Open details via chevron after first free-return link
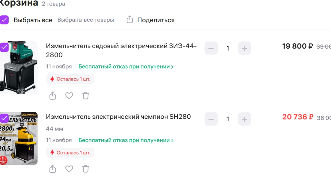Viewport: 331px width, 180px height. tap(172, 67)
